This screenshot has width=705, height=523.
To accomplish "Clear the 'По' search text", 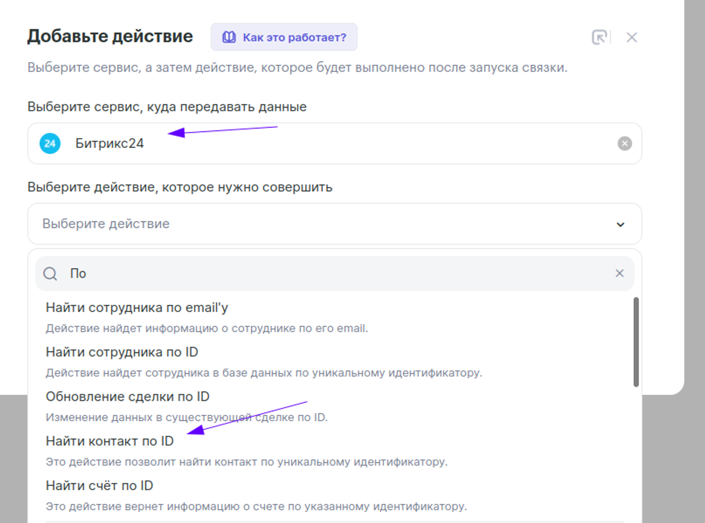I will pos(620,273).
